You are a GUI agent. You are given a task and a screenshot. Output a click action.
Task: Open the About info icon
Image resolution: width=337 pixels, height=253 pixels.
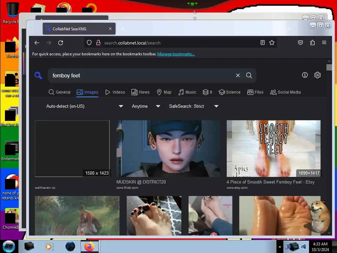305,75
